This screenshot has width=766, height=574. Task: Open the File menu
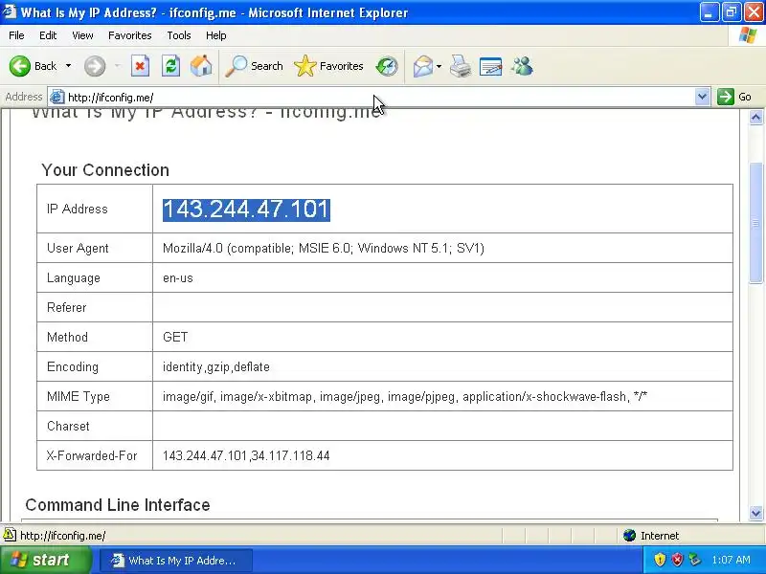coord(16,35)
